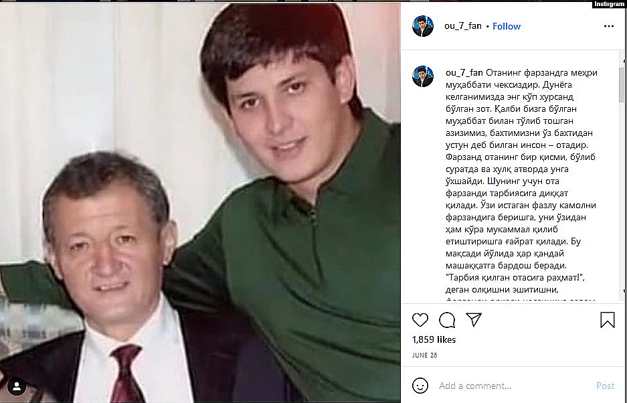Open ou_7_fan username link in caption
This screenshot has height=403, width=627.
(464, 73)
